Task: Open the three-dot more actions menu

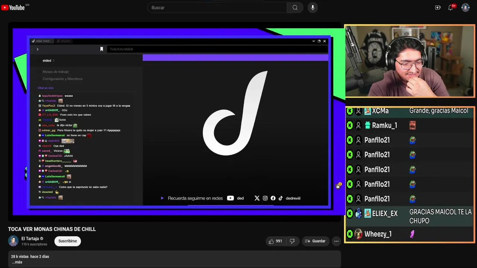Action: click(337, 241)
